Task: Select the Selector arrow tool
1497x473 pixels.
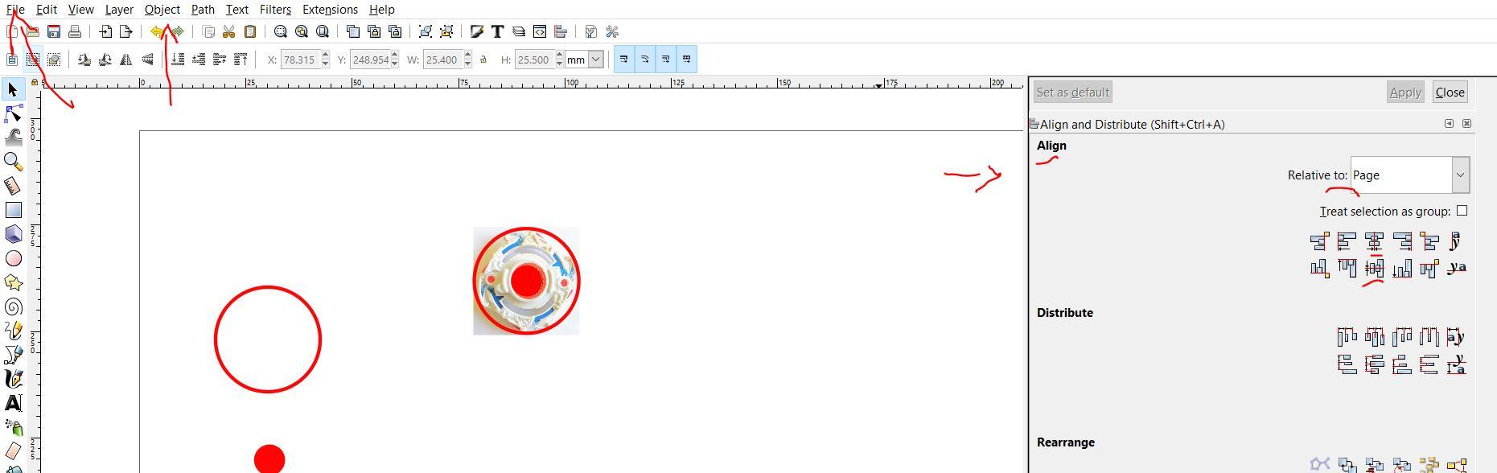Action: [x=13, y=89]
